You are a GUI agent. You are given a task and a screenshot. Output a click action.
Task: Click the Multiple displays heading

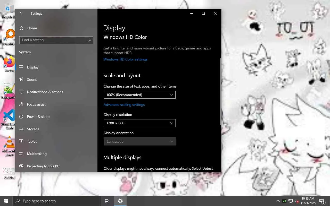click(x=122, y=157)
